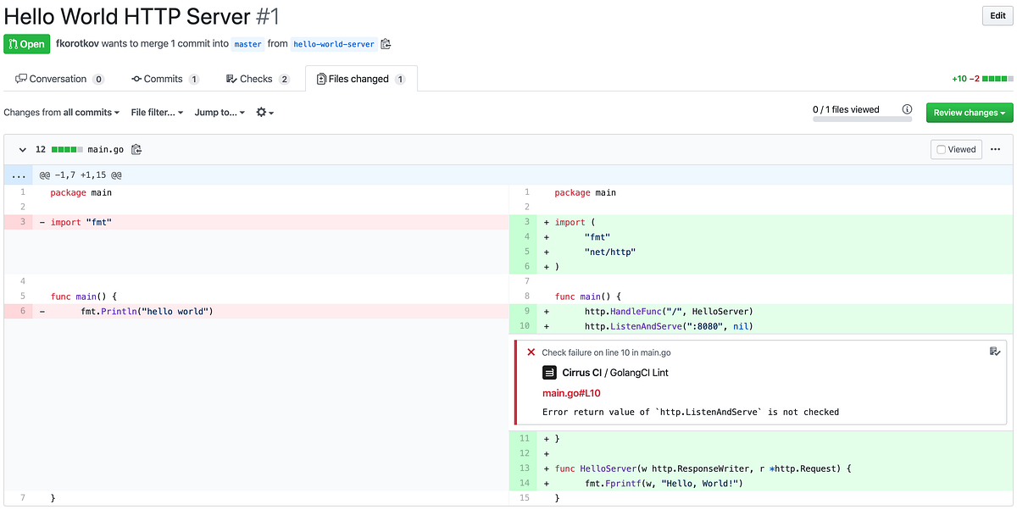1017x510 pixels.
Task: Open the diff view settings gear
Action: 263,112
